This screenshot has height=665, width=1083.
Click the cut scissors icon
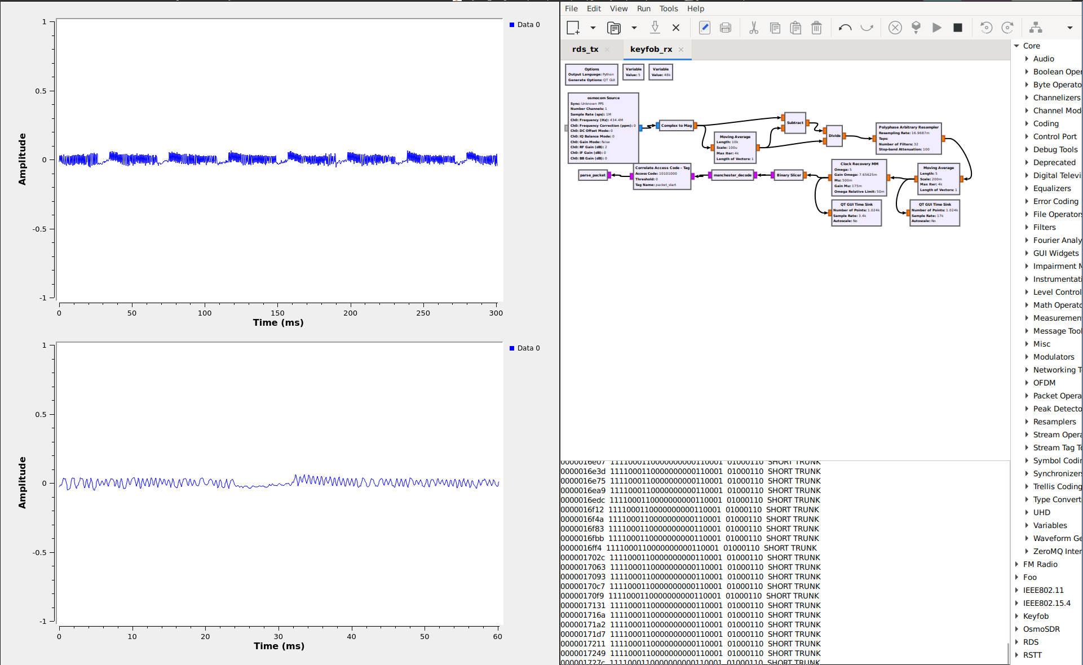pos(754,28)
